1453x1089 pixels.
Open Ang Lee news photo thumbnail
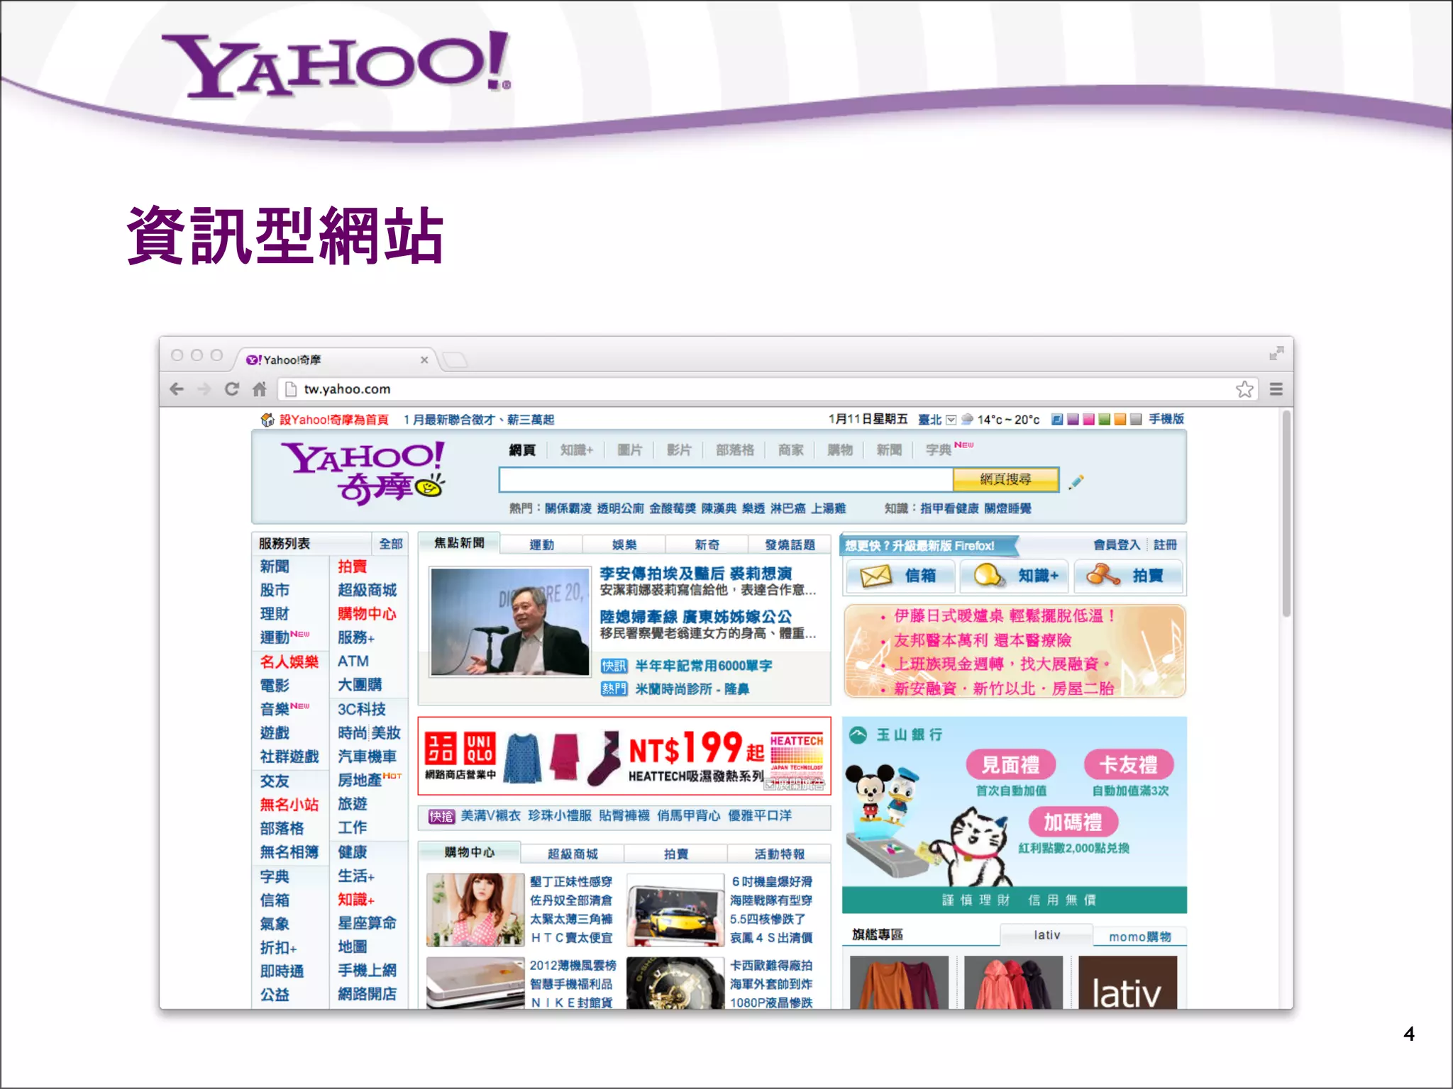tap(510, 622)
